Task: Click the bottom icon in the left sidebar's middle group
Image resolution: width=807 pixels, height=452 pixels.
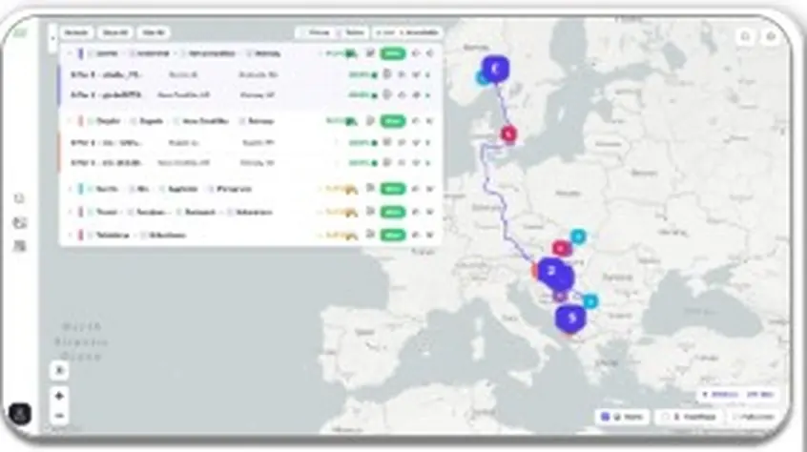Action: coord(20,246)
